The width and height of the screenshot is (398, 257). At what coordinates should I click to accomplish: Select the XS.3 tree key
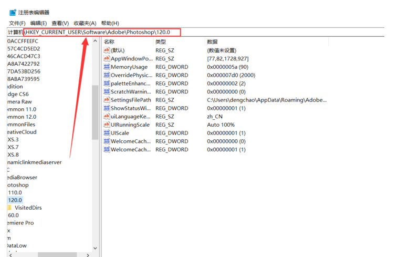(x=13, y=140)
